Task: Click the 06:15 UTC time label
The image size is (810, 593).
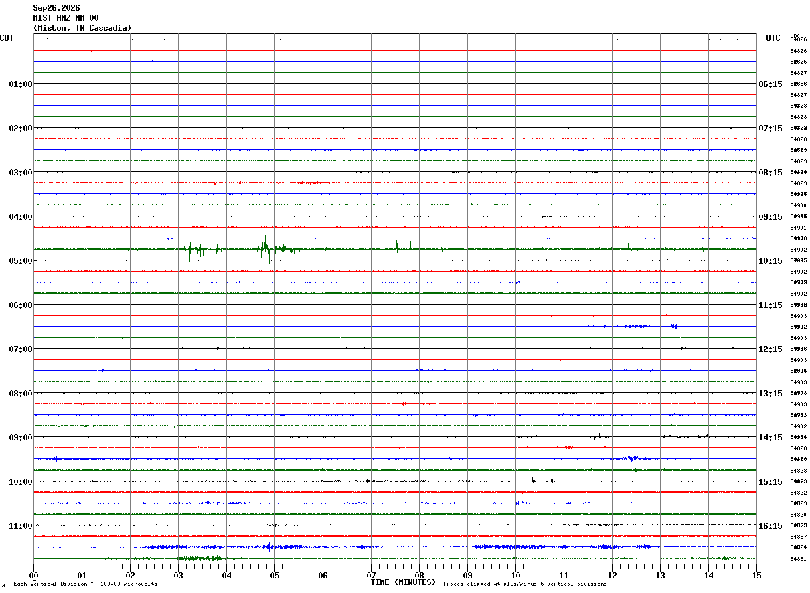Action: click(771, 84)
